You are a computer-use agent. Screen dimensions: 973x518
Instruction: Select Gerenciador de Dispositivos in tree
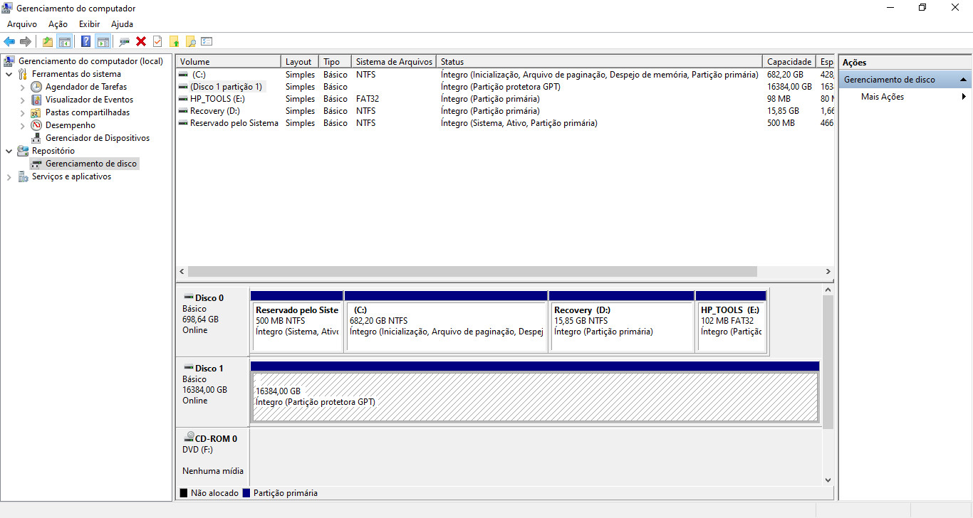point(98,138)
